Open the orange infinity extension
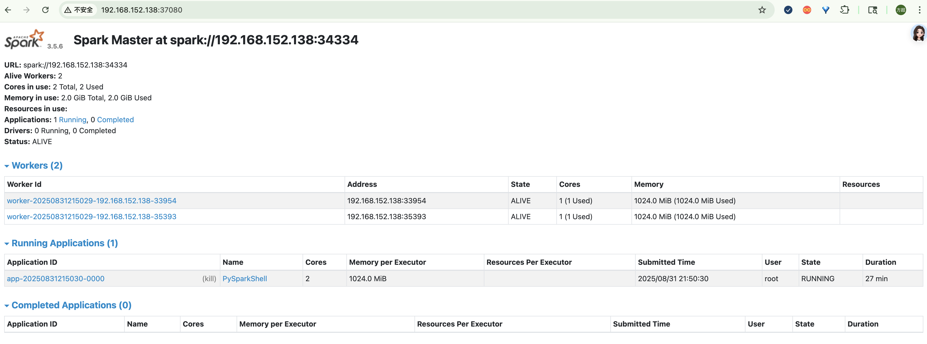Image resolution: width=927 pixels, height=344 pixels. (807, 10)
